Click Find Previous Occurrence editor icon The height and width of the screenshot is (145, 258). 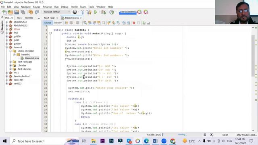[x=89, y=23]
